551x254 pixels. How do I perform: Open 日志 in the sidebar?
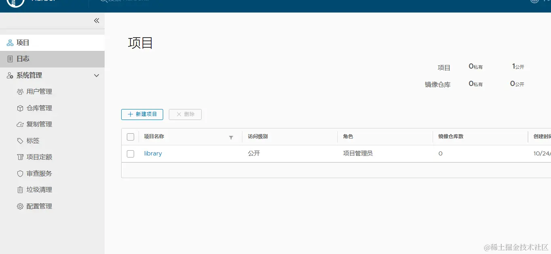[x=52, y=59]
